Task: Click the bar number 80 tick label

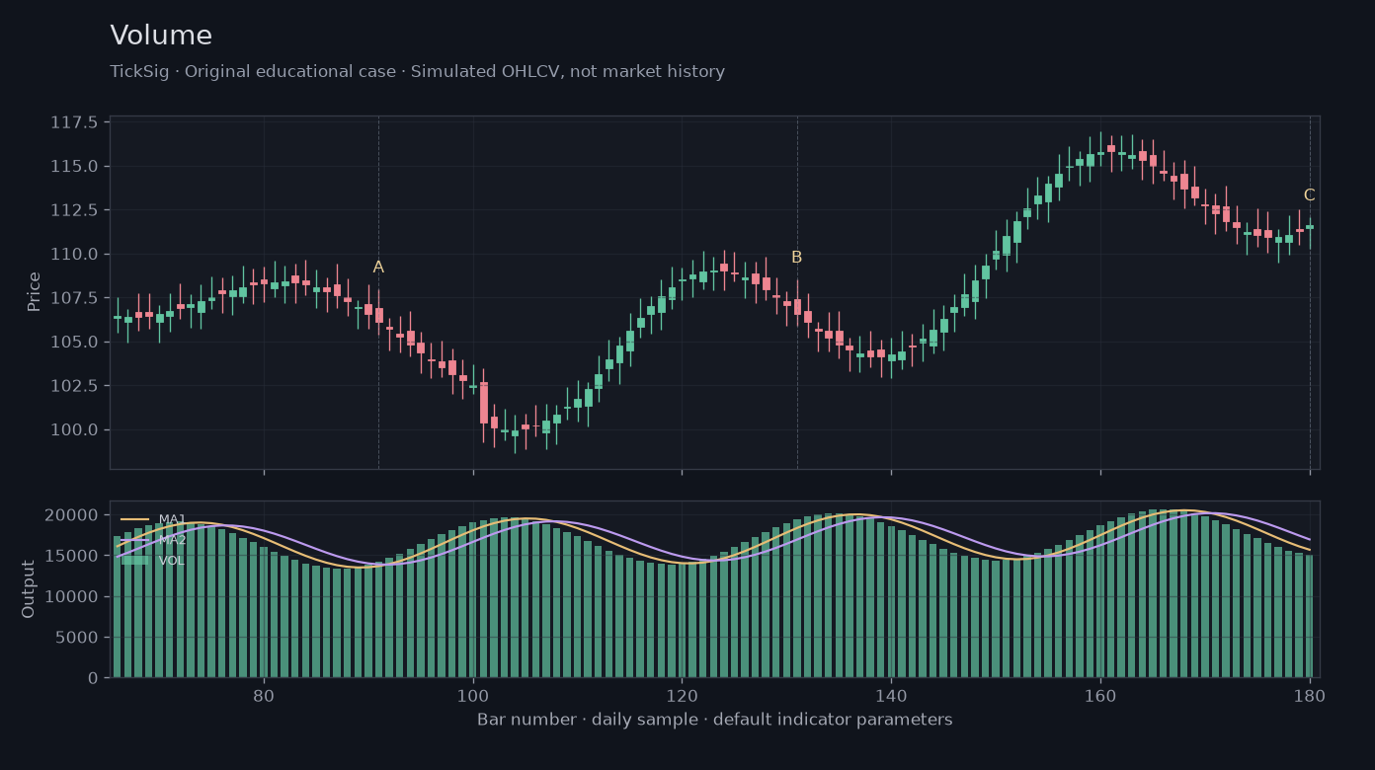Action: point(264,695)
